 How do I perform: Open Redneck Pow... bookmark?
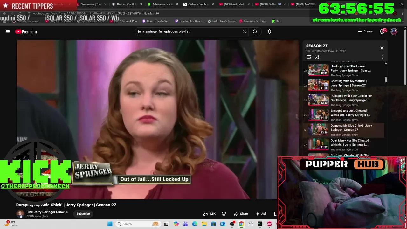click(x=124, y=21)
